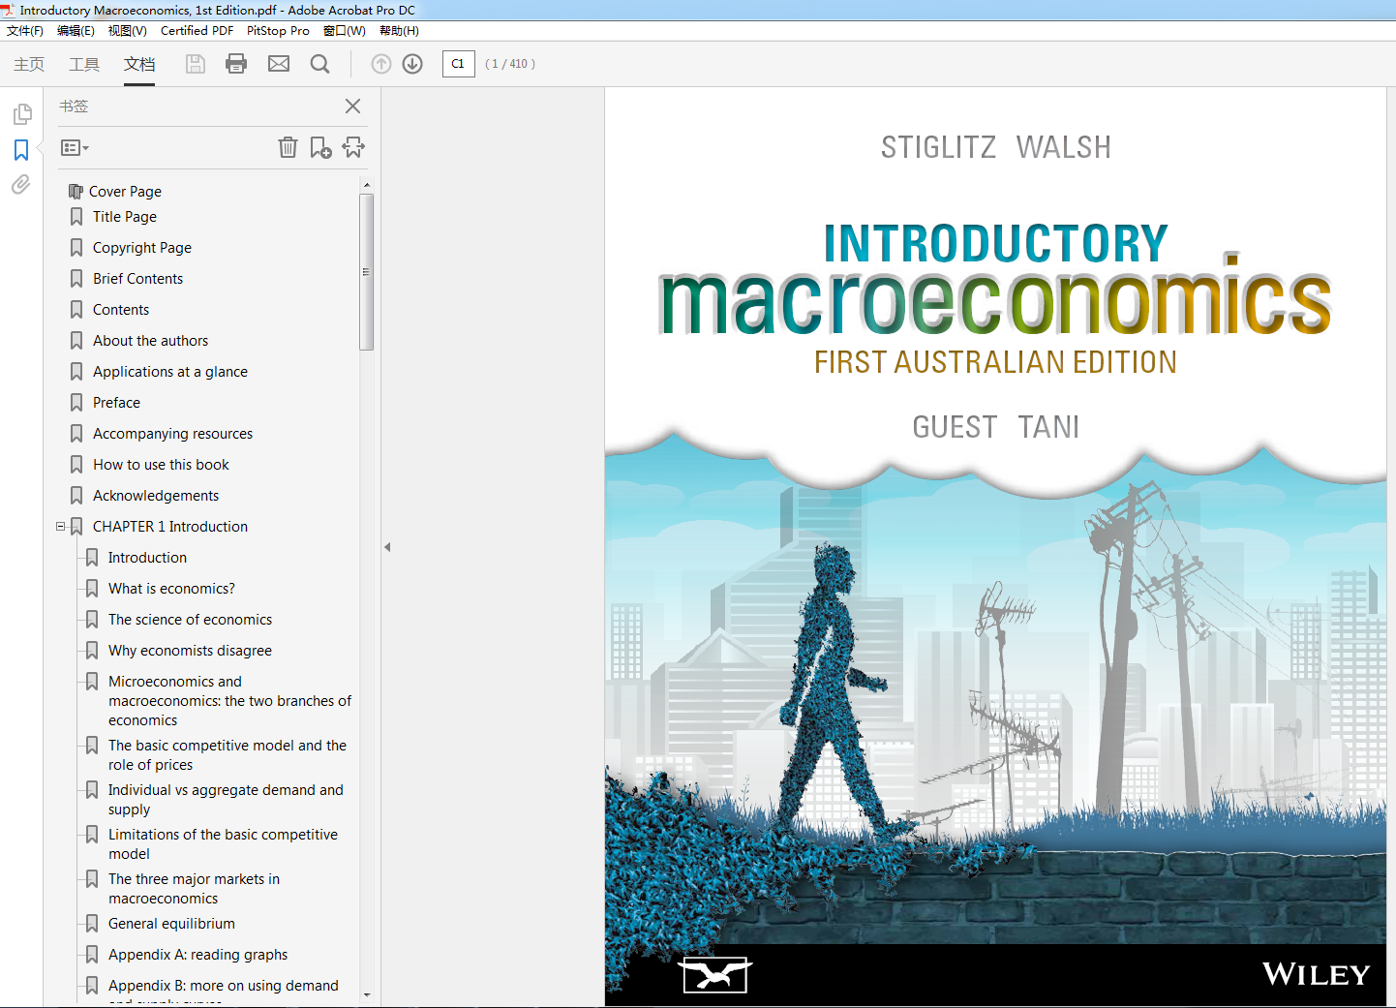Viewport: 1396px width, 1008px height.
Task: Select CHAPTER 1 Introduction bookmark
Action: click(170, 527)
